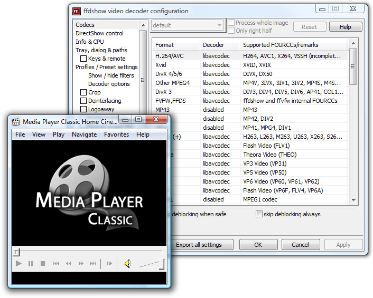This screenshot has width=373, height=298.
Task: Open the File menu
Action: [x=20, y=134]
